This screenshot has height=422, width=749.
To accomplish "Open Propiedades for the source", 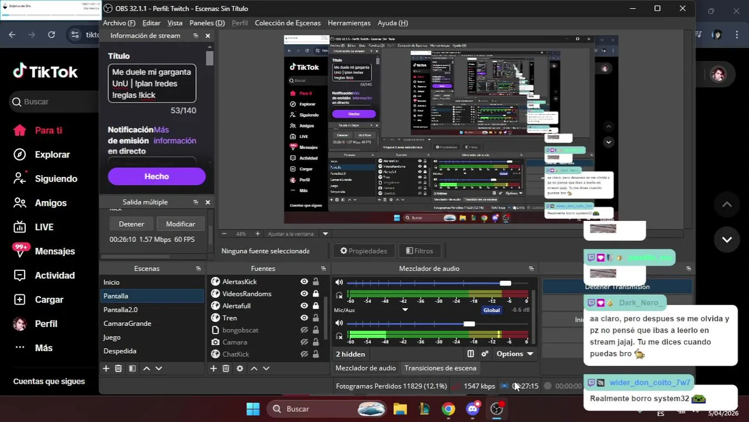I will [x=364, y=251].
